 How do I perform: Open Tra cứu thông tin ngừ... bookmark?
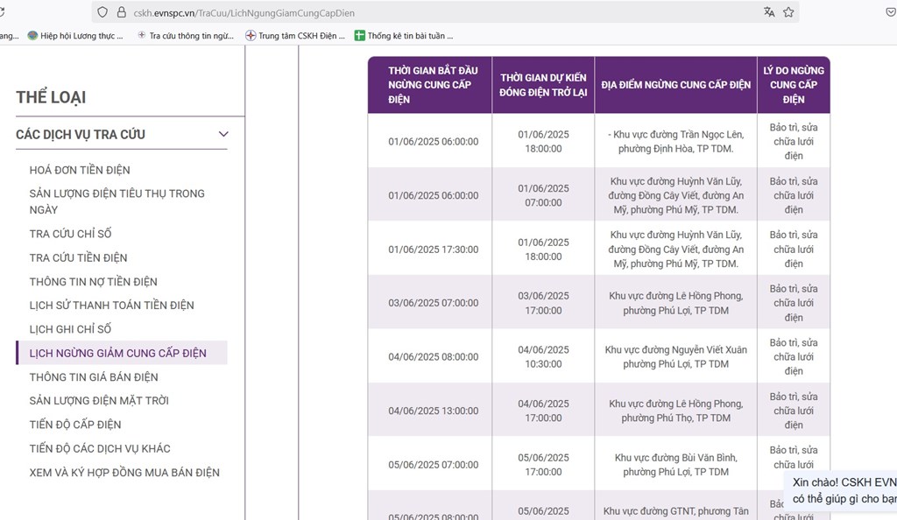coord(186,35)
